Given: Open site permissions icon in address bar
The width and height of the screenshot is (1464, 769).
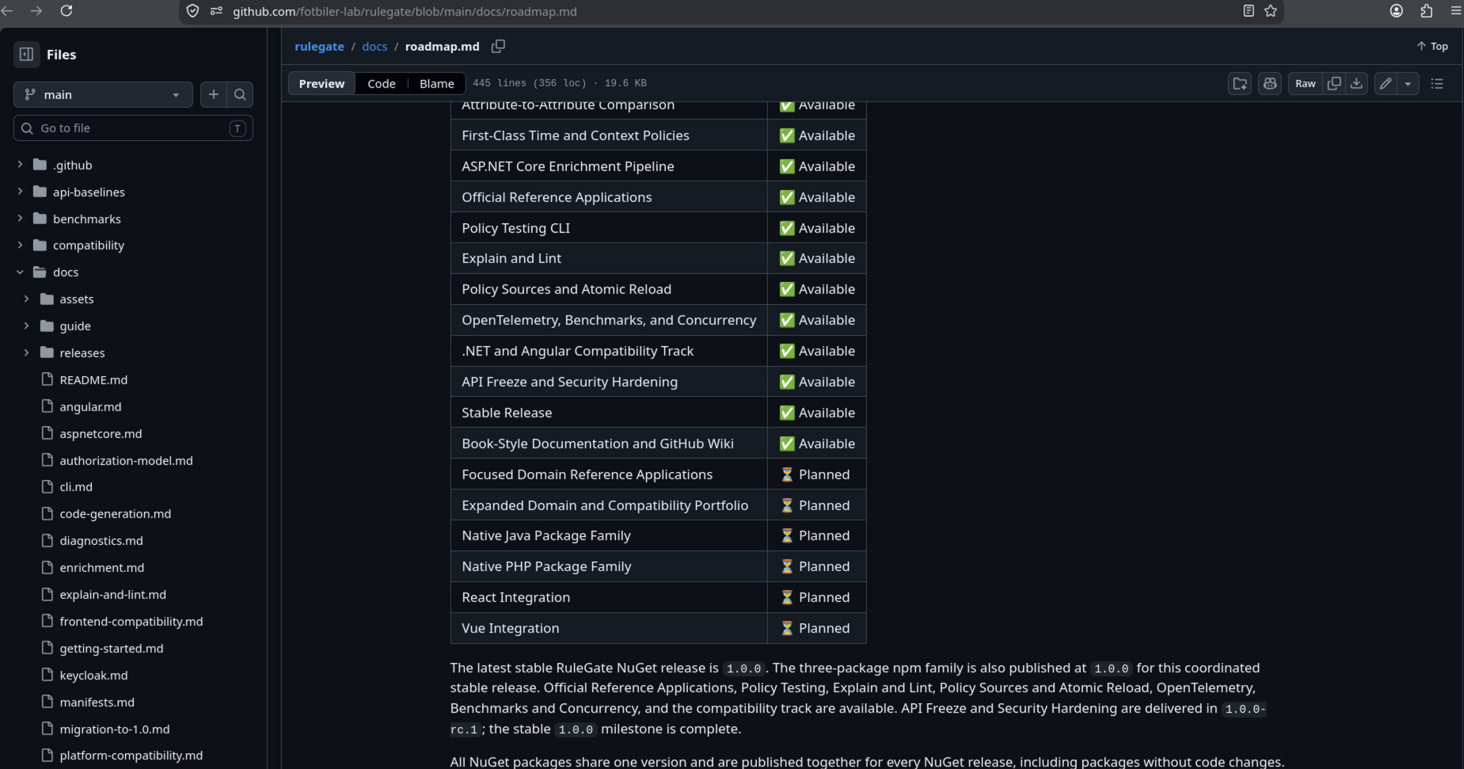Looking at the screenshot, I should pos(216,11).
